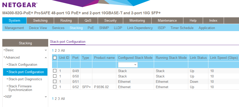Go to LLDP submenu
Viewport: 239px width, 107px height.
tap(118, 28)
